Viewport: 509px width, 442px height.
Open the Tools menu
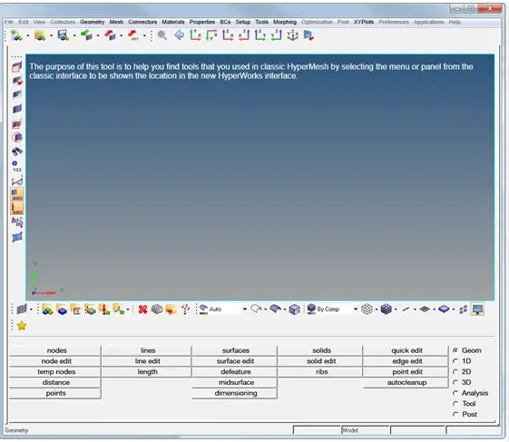(x=261, y=22)
